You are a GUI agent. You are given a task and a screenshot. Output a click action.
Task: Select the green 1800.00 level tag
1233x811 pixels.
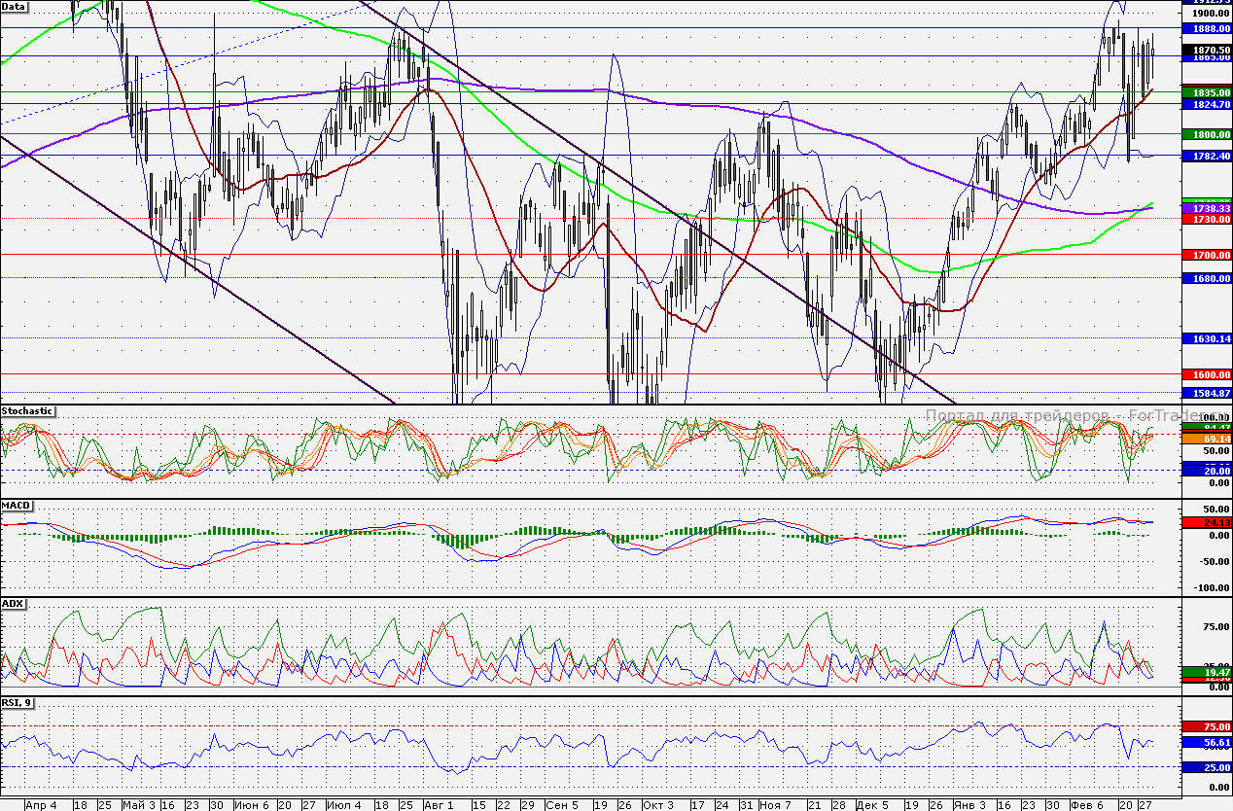tap(1206, 134)
